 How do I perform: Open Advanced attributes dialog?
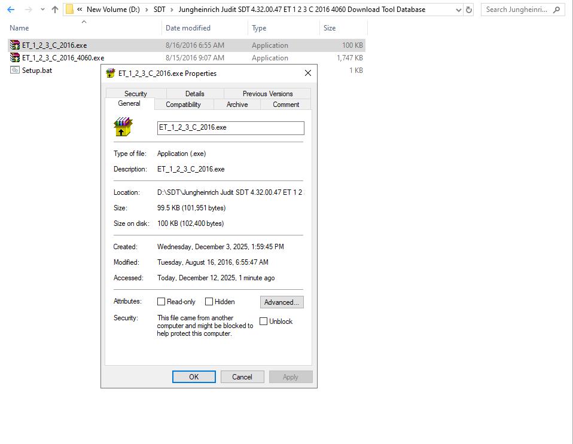282,302
